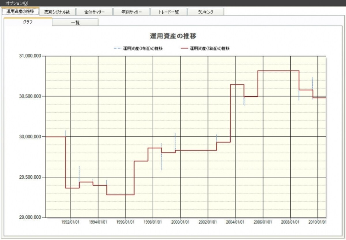Click the 31,000,000 y-axis label

(31, 56)
